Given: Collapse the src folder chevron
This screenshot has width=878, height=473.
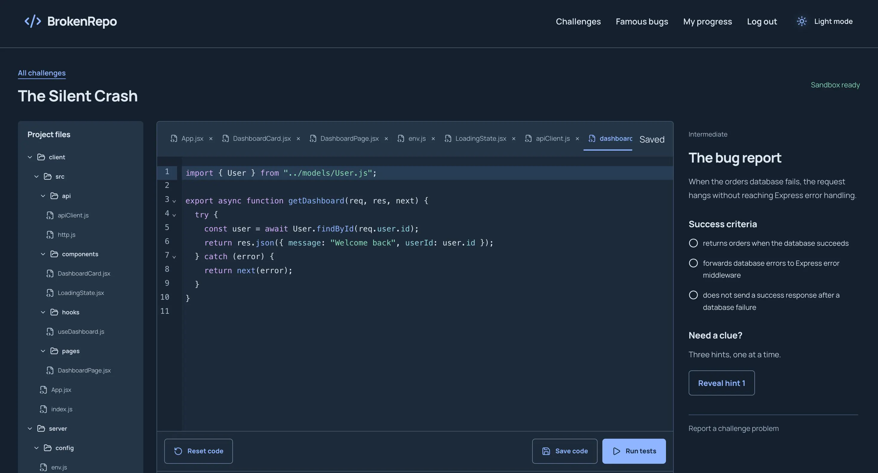Looking at the screenshot, I should [36, 176].
